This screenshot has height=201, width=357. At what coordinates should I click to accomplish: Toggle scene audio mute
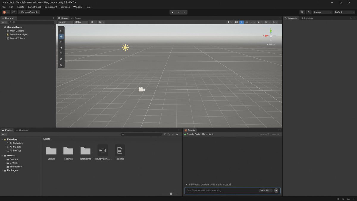click(246, 22)
